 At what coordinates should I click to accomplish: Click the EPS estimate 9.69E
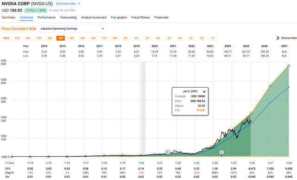[289, 168]
